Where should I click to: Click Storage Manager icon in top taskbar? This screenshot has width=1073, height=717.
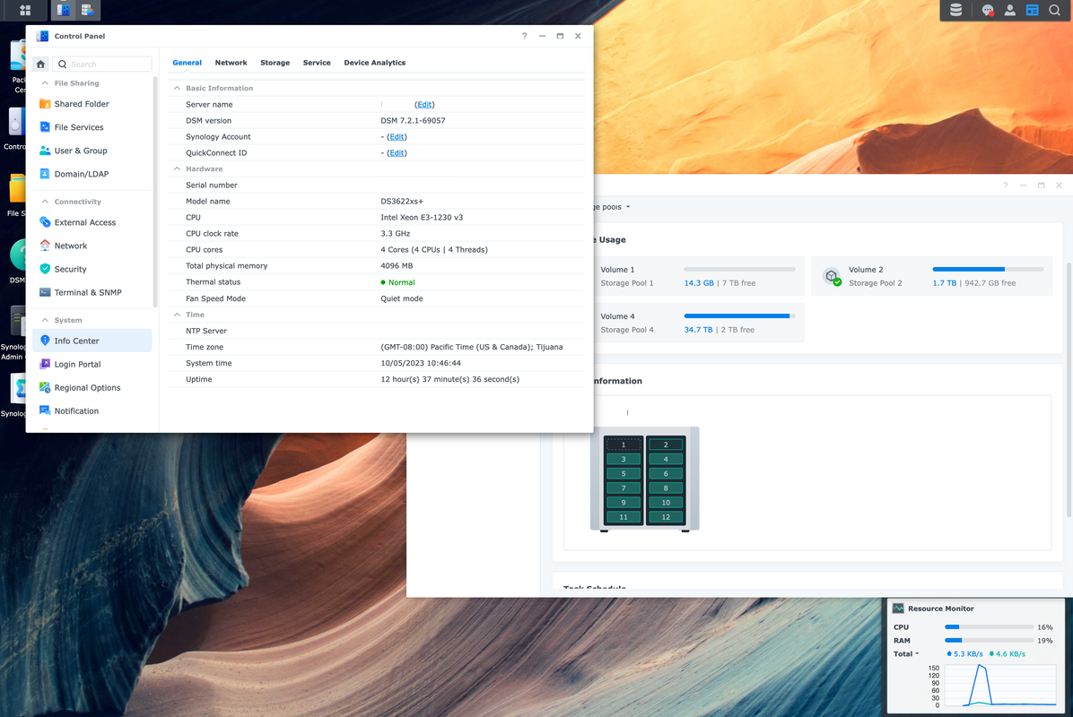click(88, 10)
